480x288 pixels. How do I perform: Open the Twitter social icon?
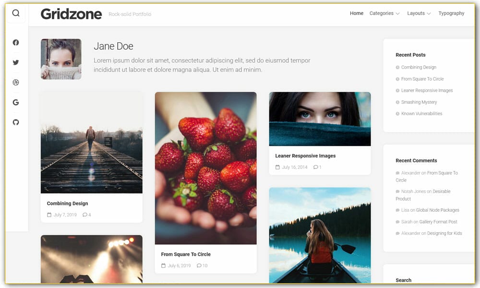16,62
